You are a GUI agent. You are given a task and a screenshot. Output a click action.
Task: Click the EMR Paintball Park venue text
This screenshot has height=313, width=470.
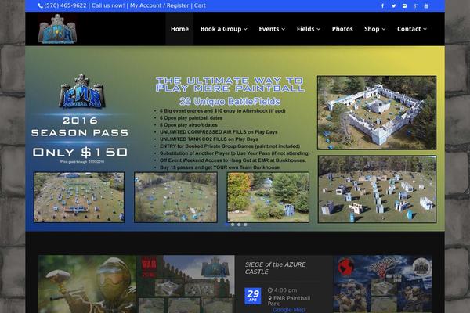289,300
